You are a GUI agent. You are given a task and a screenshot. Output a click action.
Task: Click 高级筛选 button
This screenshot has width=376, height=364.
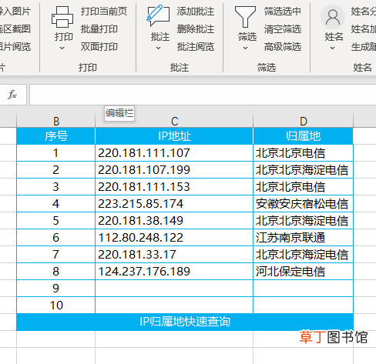[x=283, y=47]
